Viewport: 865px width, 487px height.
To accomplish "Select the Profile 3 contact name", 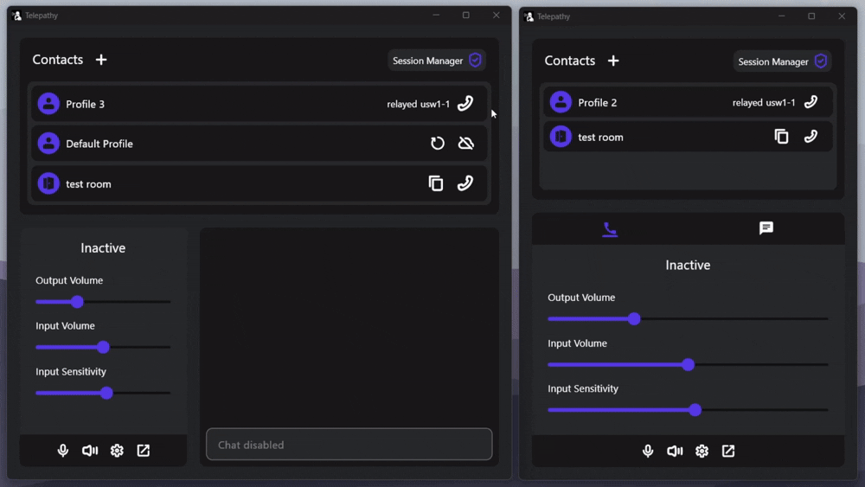I will click(85, 105).
